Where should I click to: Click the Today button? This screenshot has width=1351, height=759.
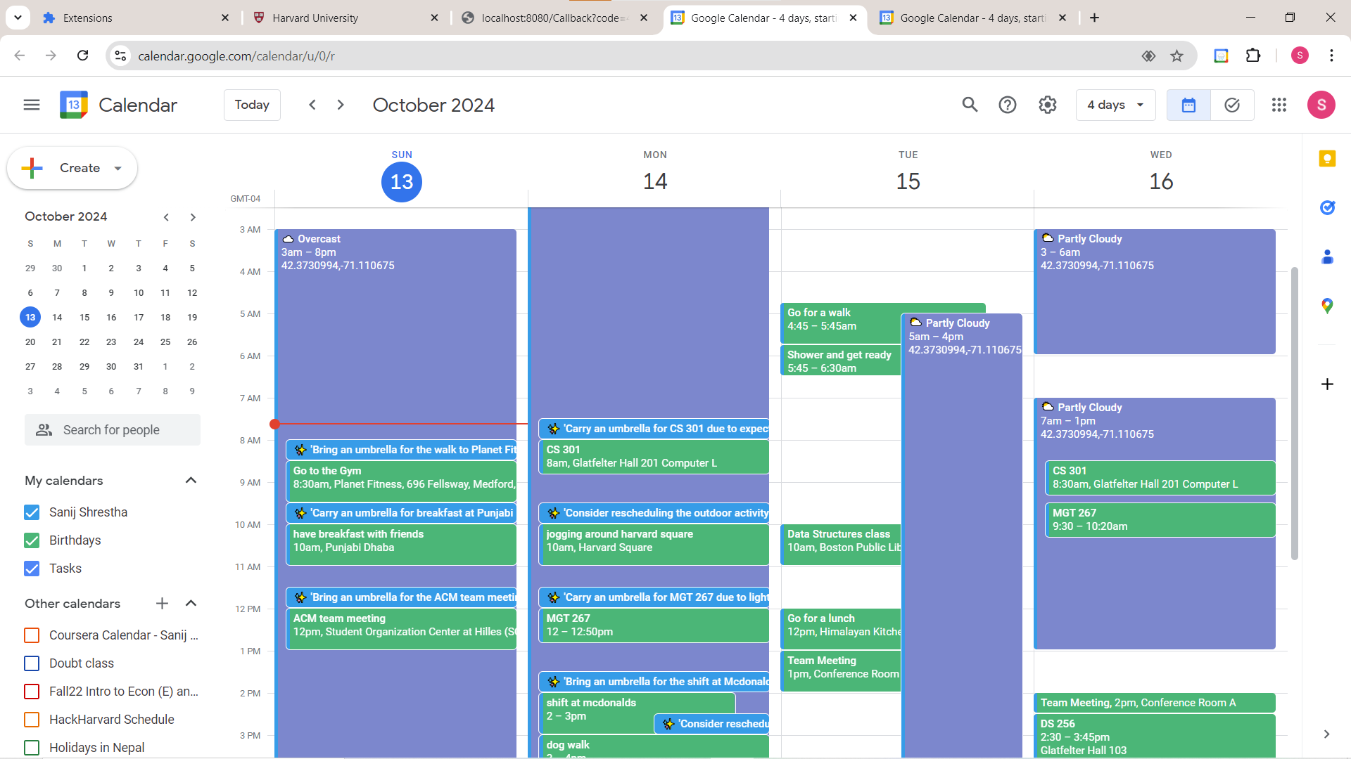252,105
